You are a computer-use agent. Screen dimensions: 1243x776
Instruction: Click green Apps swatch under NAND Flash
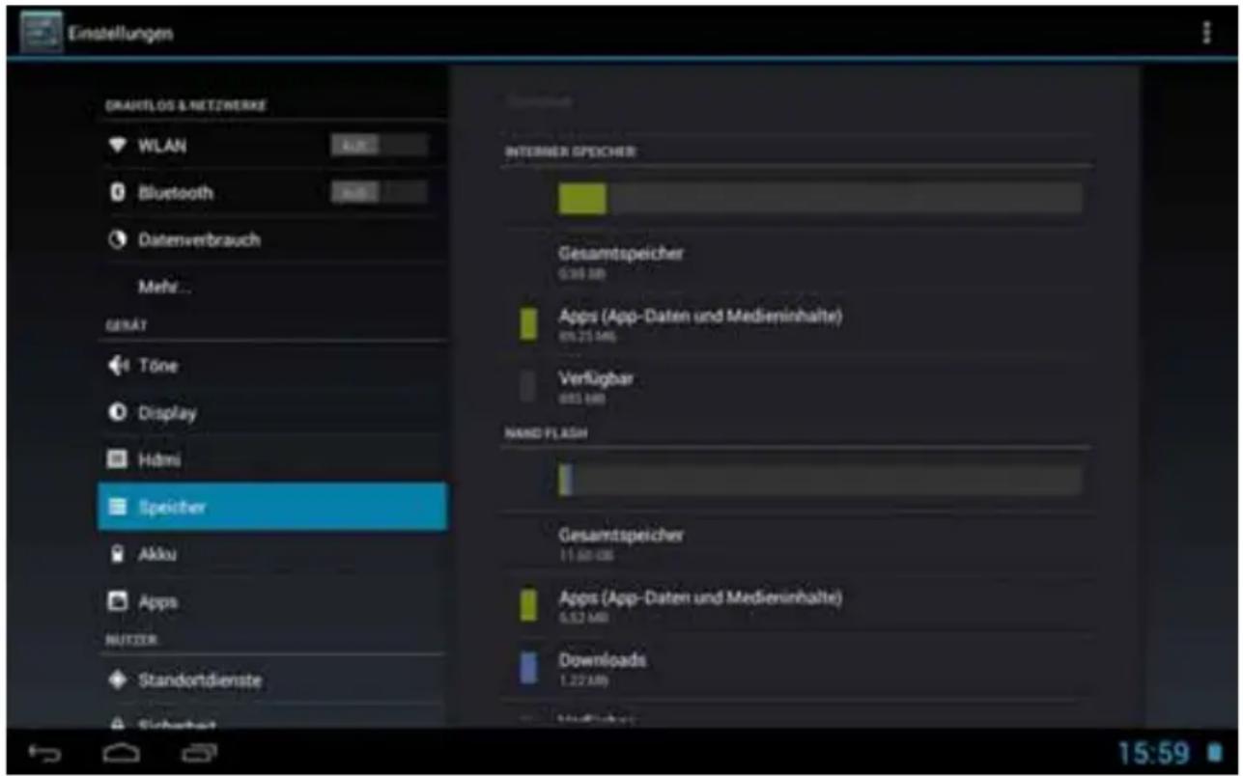tap(528, 605)
